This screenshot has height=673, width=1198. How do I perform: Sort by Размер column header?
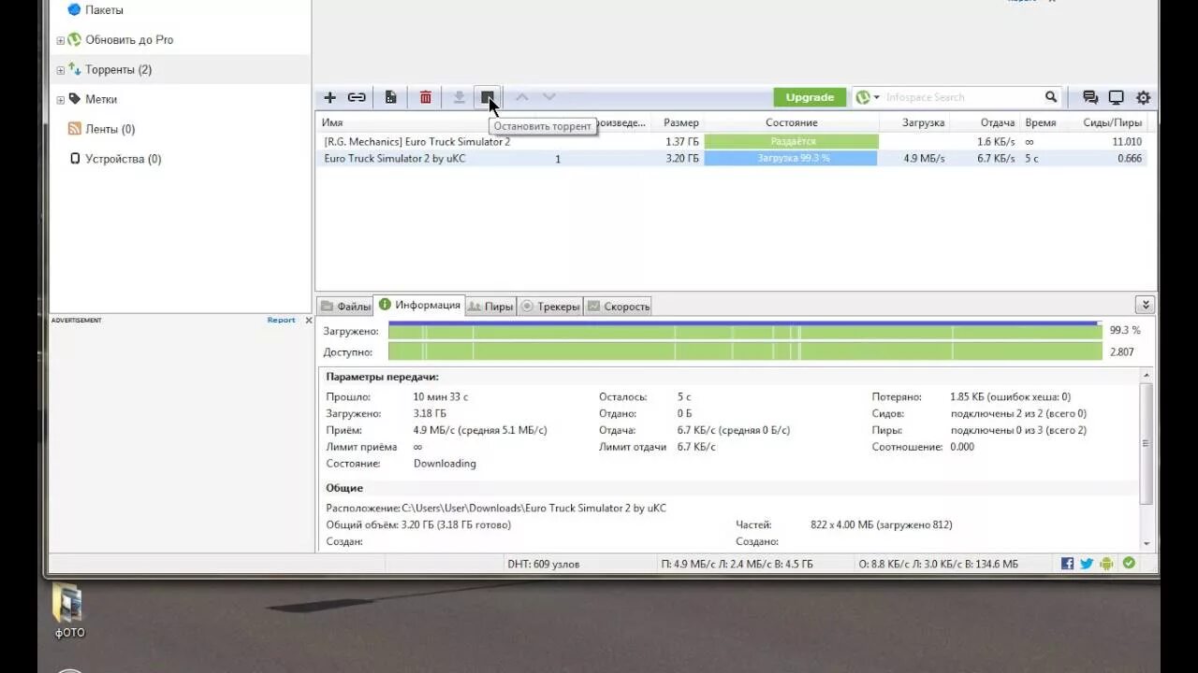point(680,122)
